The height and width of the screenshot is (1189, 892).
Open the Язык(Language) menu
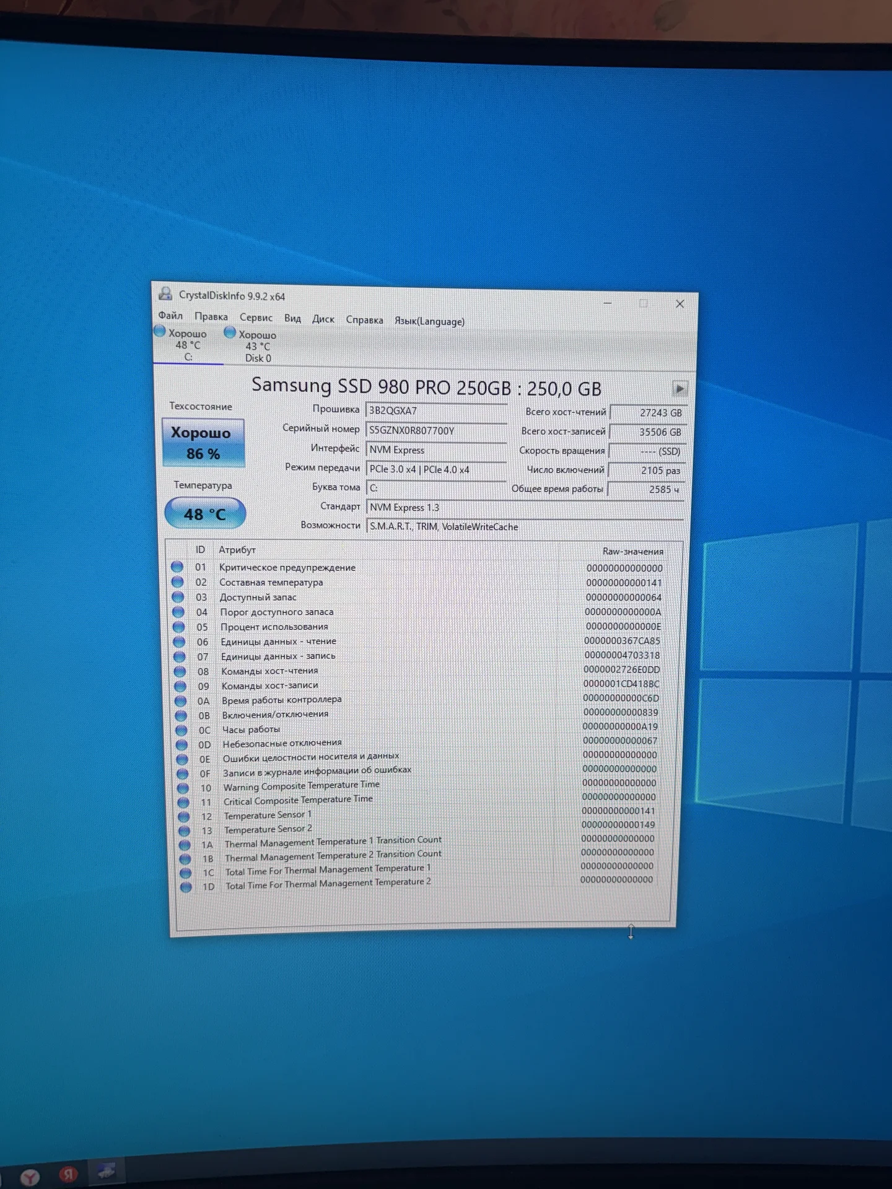click(429, 321)
